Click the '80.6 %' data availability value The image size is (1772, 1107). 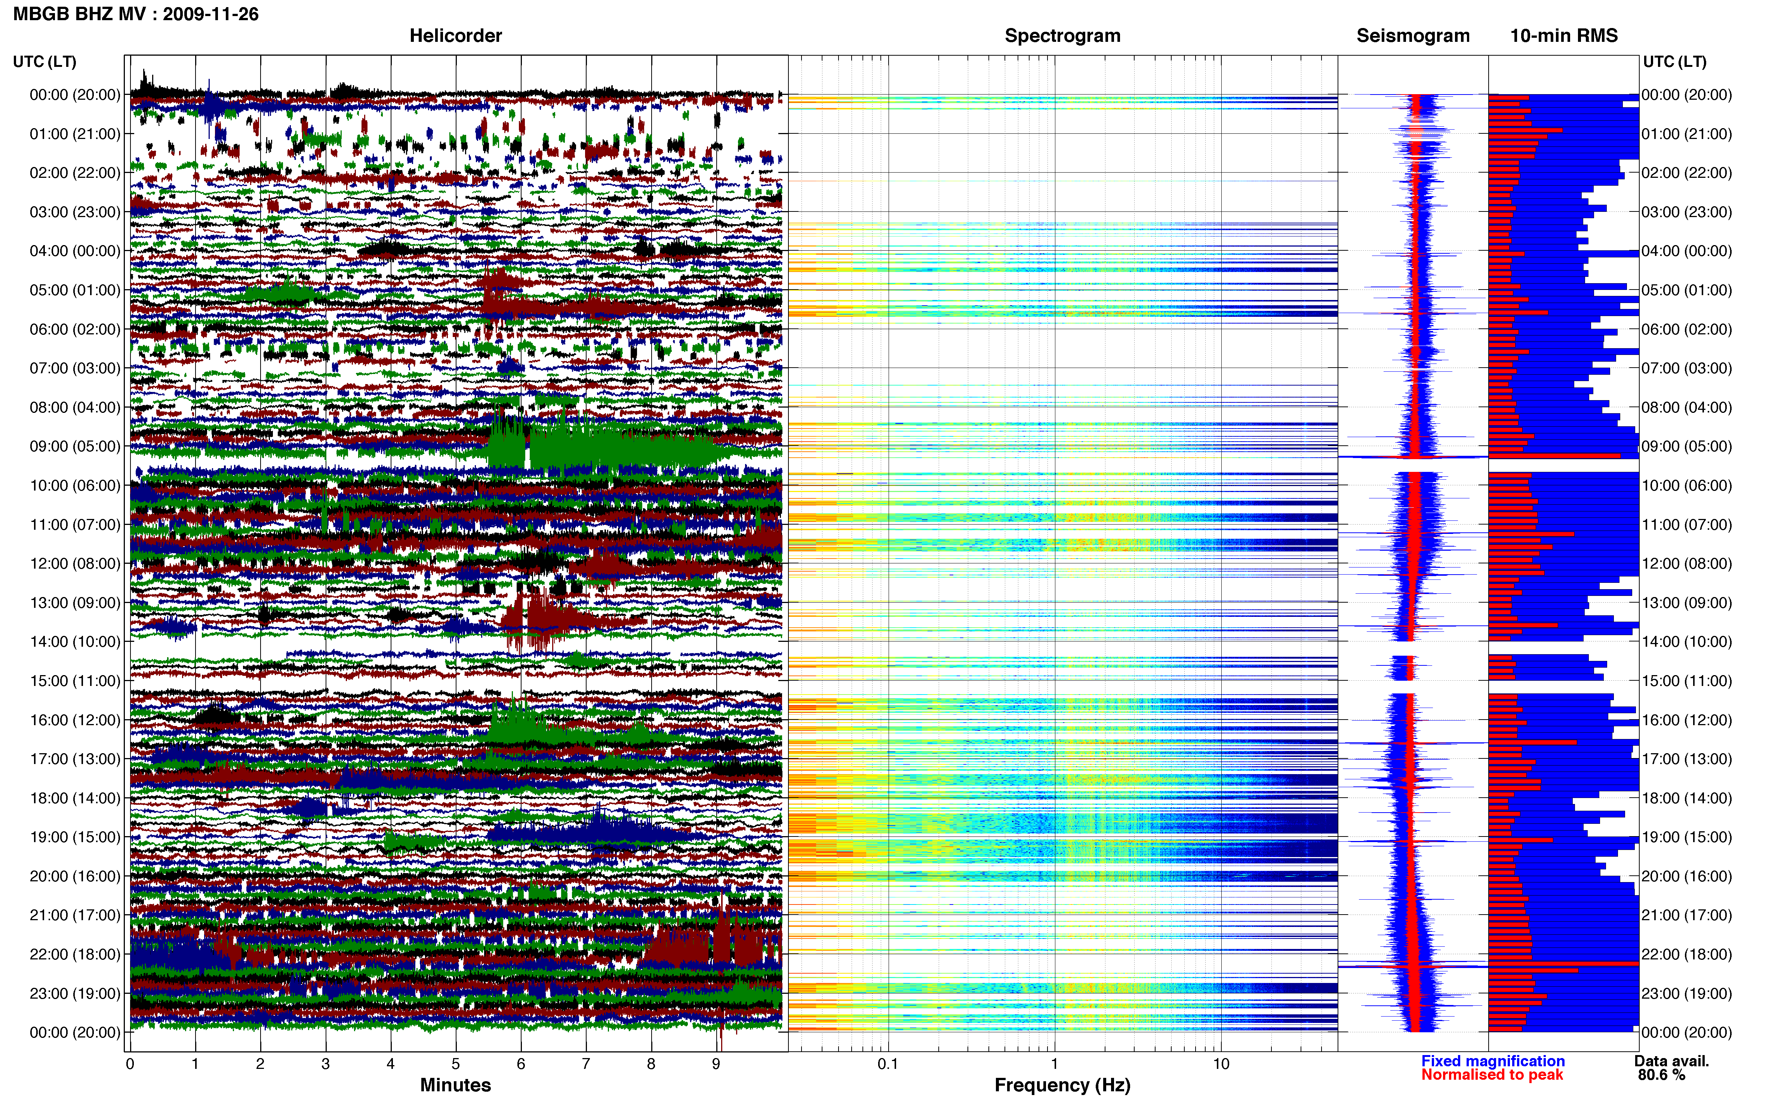pos(1661,1075)
